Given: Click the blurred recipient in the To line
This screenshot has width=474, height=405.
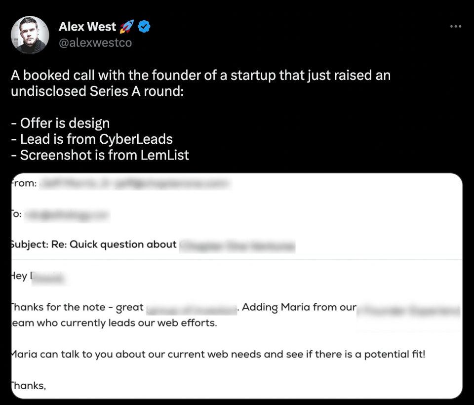Looking at the screenshot, I should coord(67,214).
